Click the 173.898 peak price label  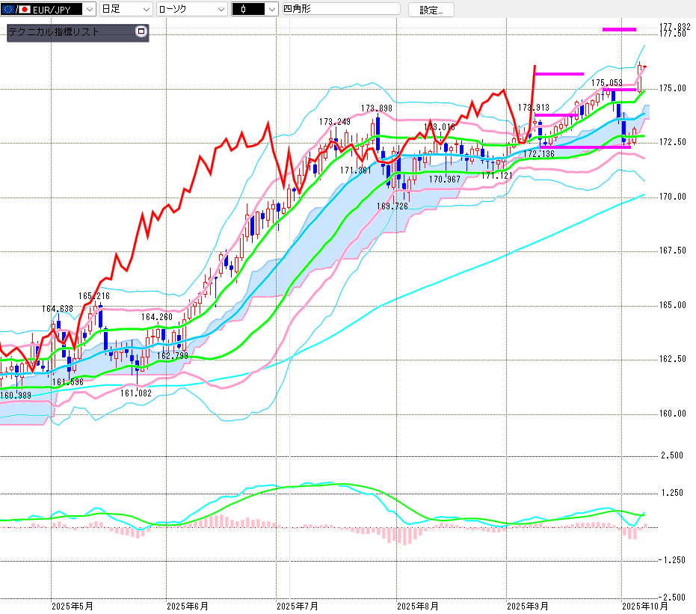[x=376, y=109]
